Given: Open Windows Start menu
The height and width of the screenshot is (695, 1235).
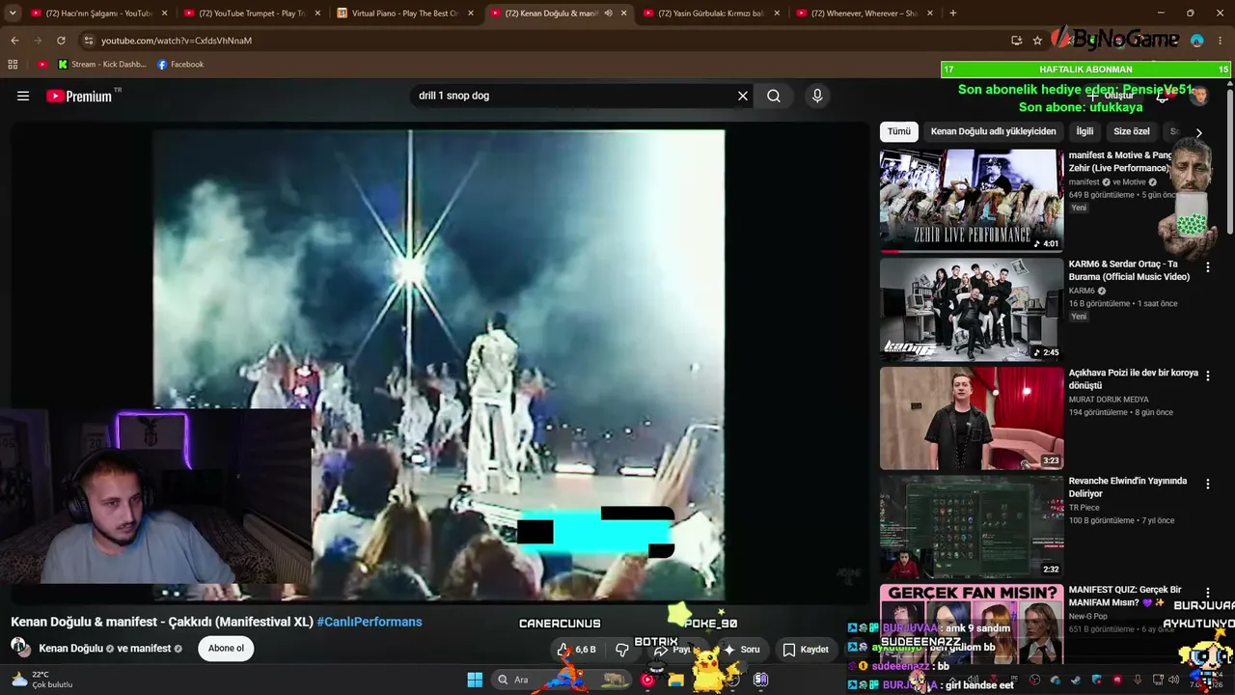Looking at the screenshot, I should 475,680.
